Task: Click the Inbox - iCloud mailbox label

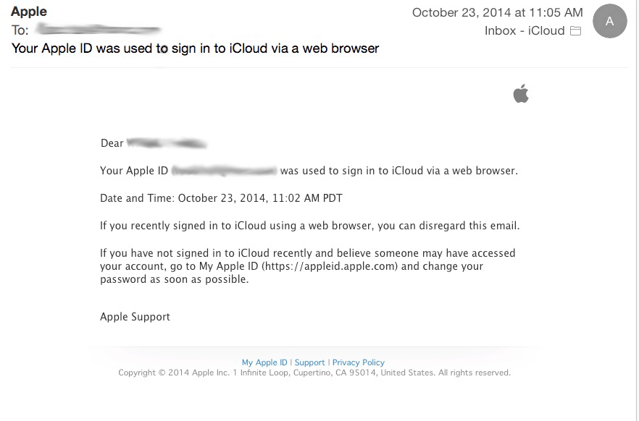Action: [525, 31]
